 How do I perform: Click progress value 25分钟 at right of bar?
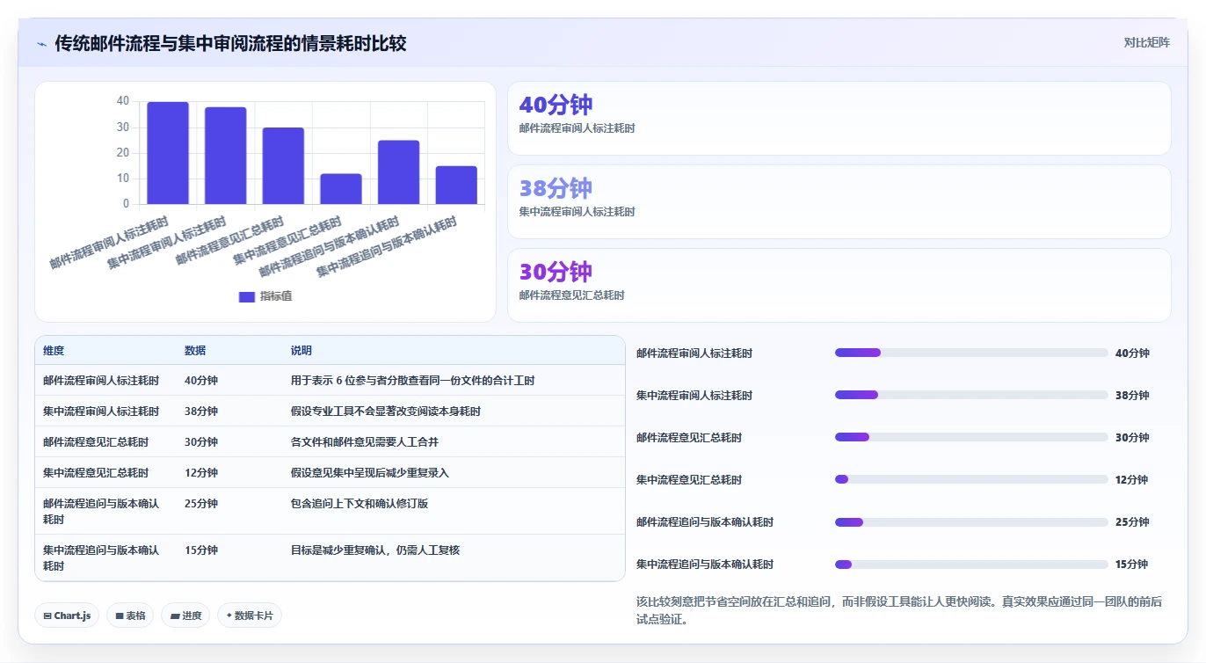(1132, 522)
